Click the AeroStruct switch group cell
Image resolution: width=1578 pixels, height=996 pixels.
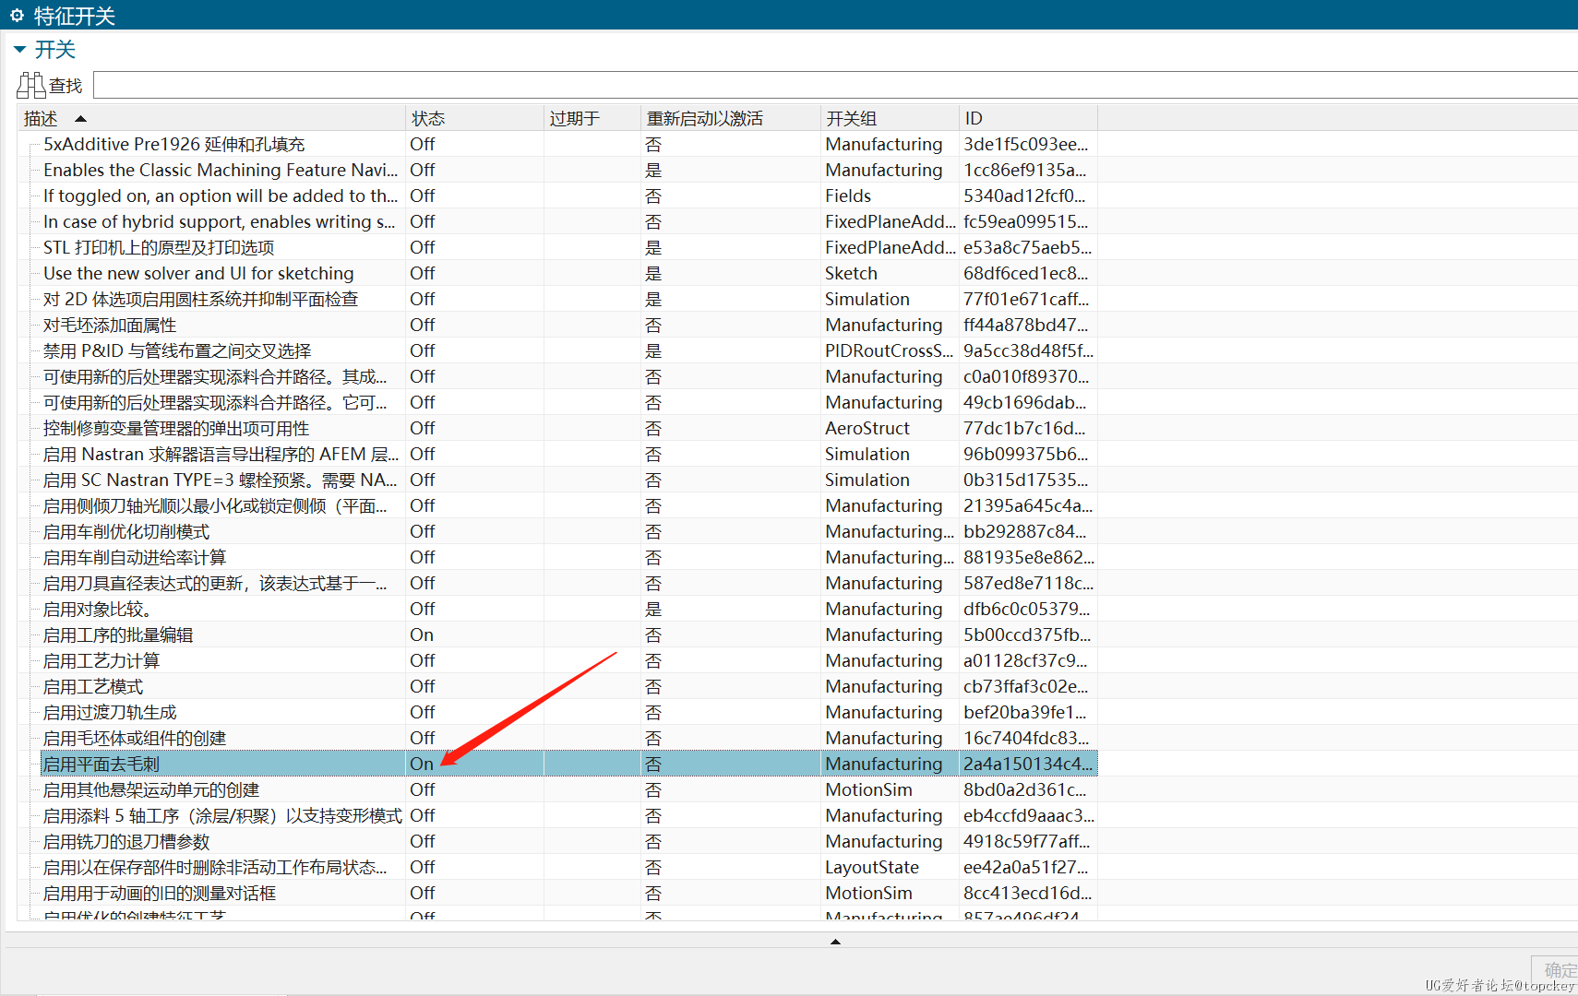point(867,428)
